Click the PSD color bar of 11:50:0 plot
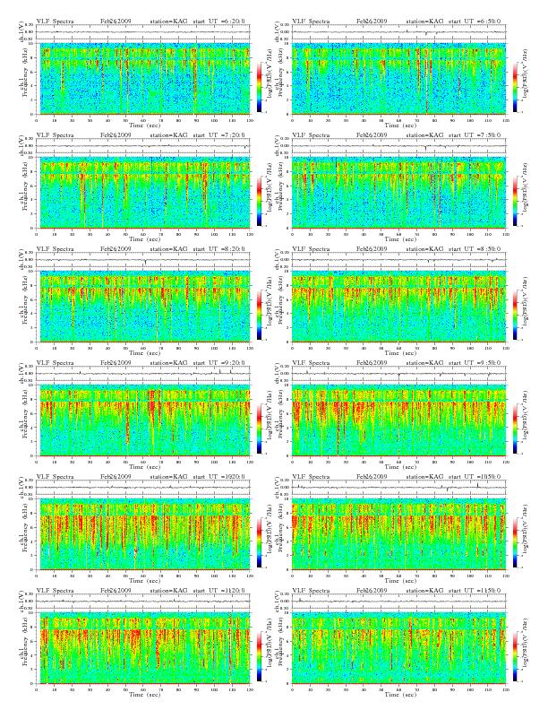The image size is (548, 710). pos(516,656)
